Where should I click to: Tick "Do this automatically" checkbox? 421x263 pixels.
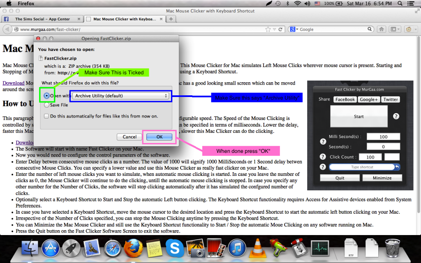[x=46, y=116]
